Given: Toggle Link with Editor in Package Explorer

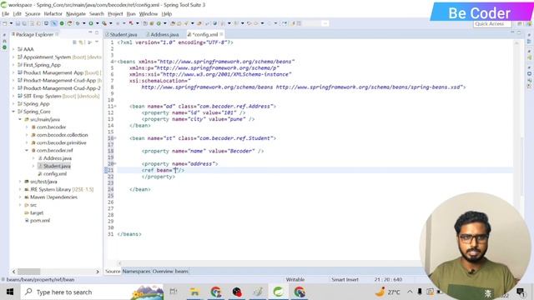Looking at the screenshot, I should point(81,42).
